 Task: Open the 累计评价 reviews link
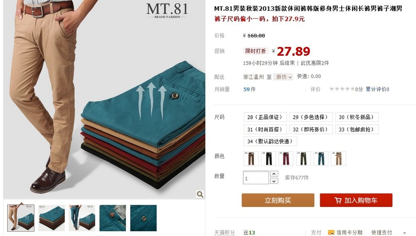377,89
